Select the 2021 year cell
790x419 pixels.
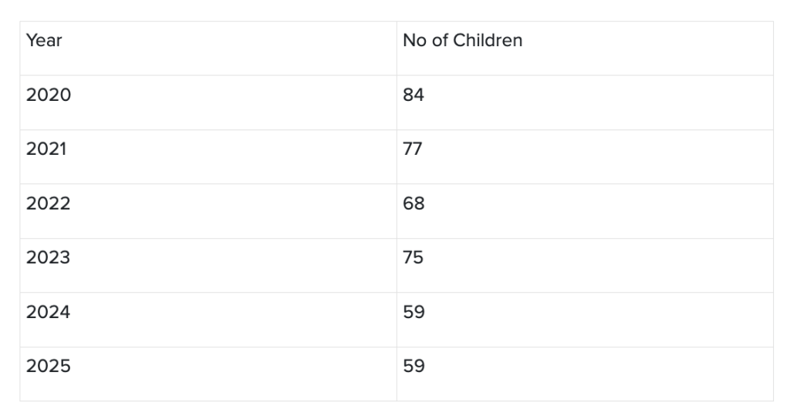click(208, 157)
